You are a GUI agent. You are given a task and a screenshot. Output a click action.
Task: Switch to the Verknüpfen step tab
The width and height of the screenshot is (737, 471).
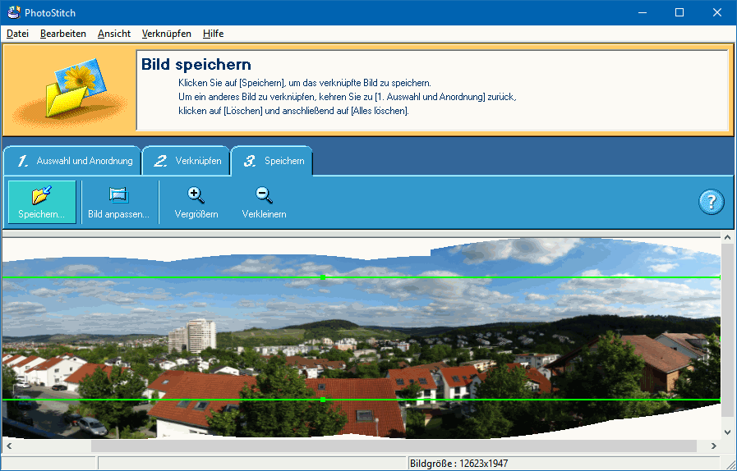(x=187, y=161)
